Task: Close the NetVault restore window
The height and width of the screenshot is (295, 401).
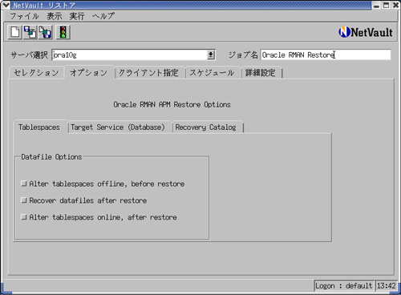Action: 395,6
